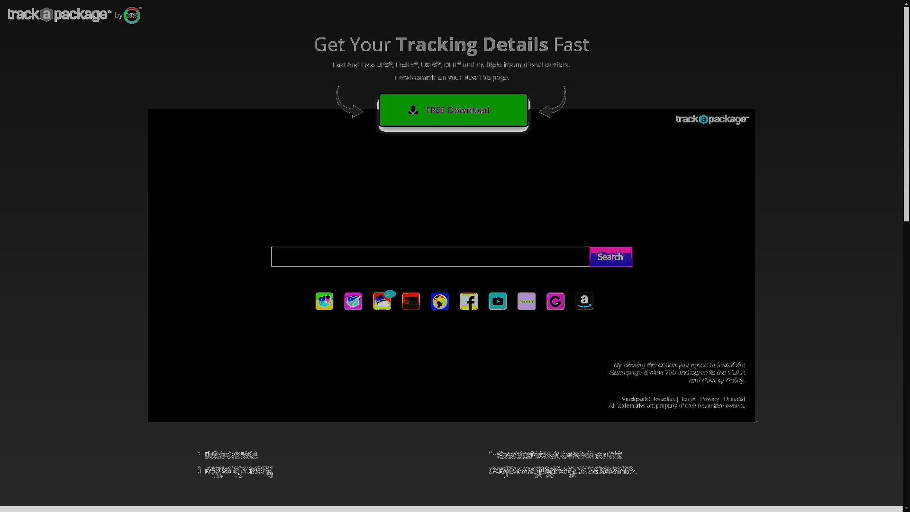Click the track a package logo at top-left
Image resolution: width=910 pixels, height=512 pixels.
[x=60, y=15]
